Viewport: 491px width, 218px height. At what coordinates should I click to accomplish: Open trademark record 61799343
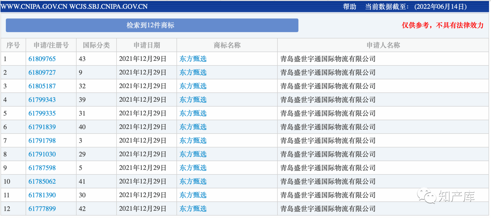point(42,100)
